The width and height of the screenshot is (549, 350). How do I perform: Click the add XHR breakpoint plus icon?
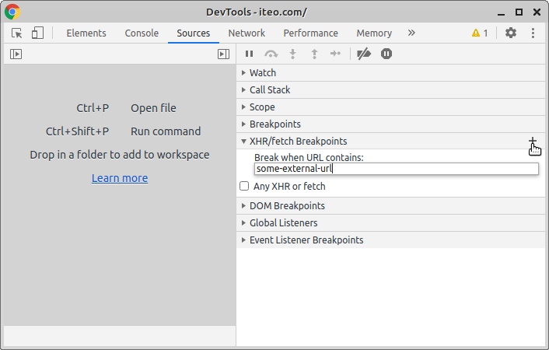tap(533, 142)
